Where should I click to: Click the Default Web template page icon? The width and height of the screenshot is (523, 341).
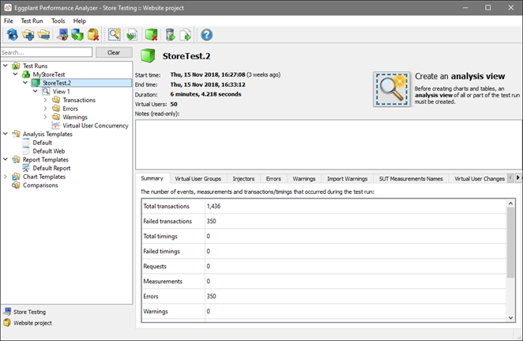(26, 151)
